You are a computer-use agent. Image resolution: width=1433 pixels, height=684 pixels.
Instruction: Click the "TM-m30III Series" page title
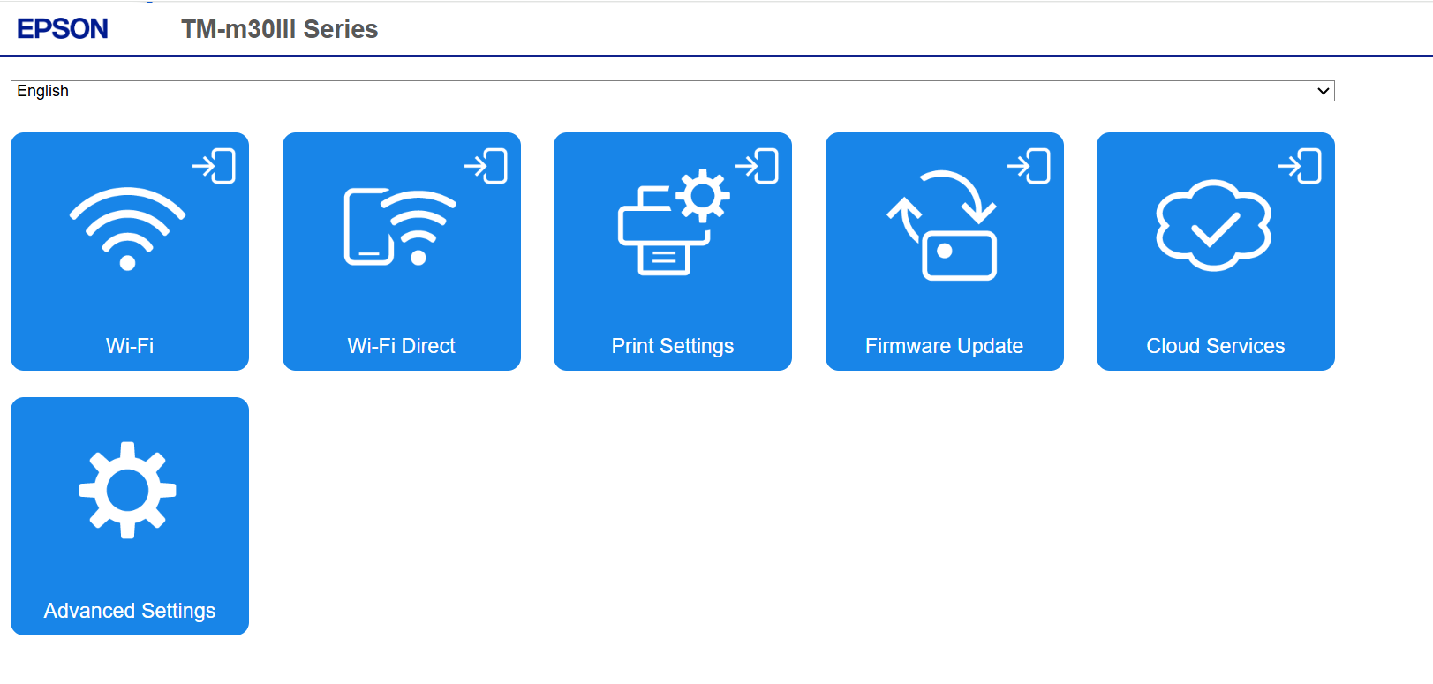pyautogui.click(x=280, y=29)
